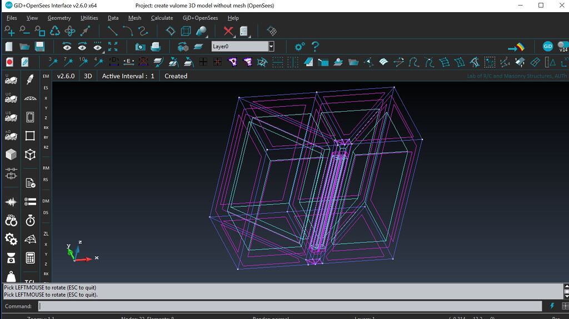Screen dimensions: 569x319
Task: Open the GiD+OpenSees menu
Action: [200, 18]
